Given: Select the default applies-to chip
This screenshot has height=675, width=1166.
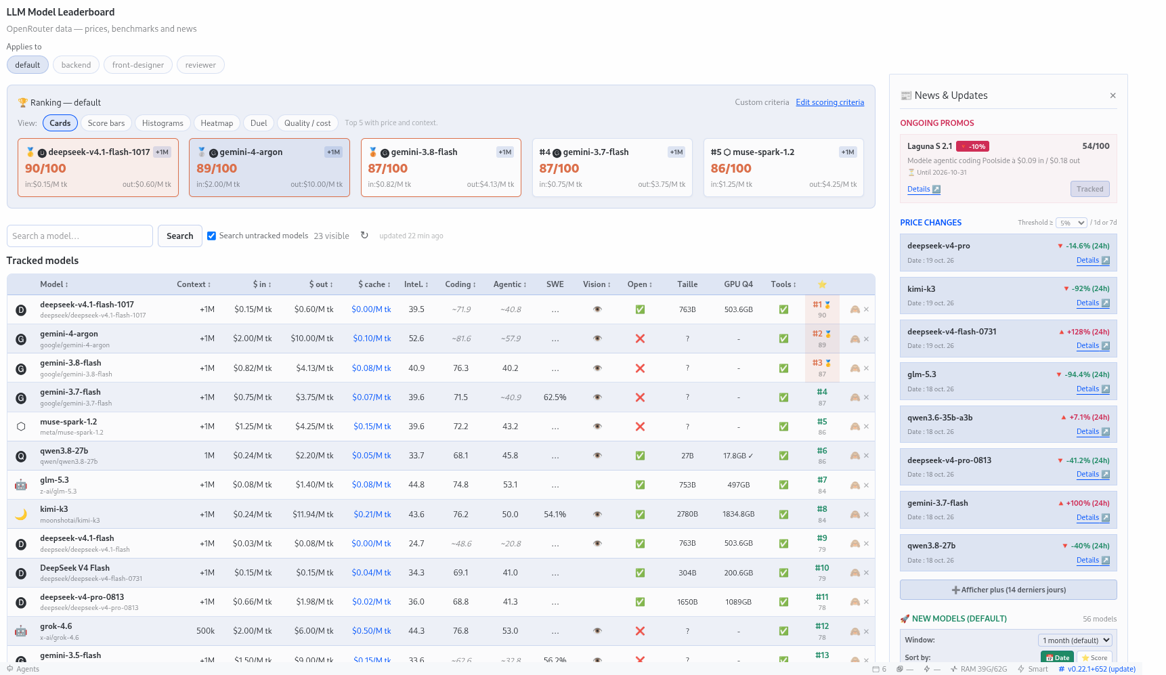Looking at the screenshot, I should 28,65.
